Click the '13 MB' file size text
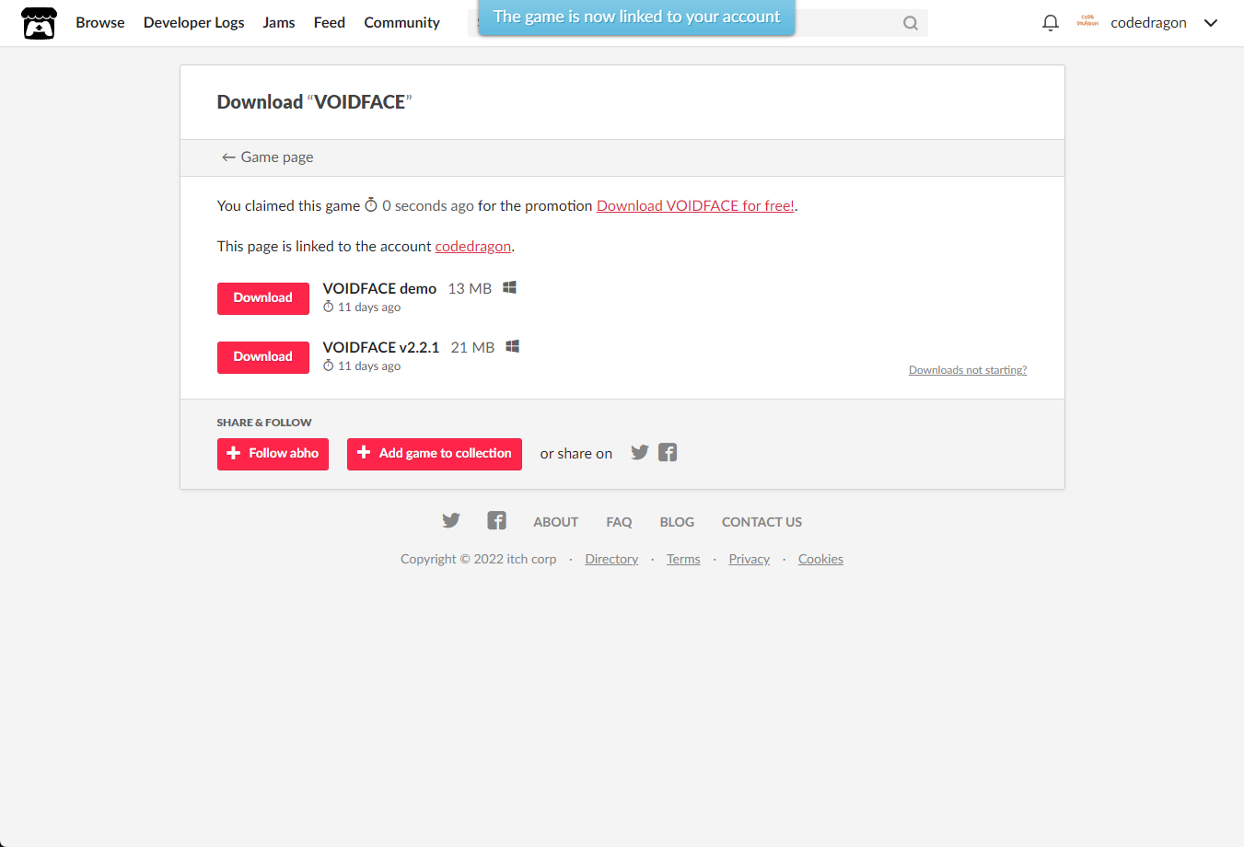1244x847 pixels. (470, 289)
